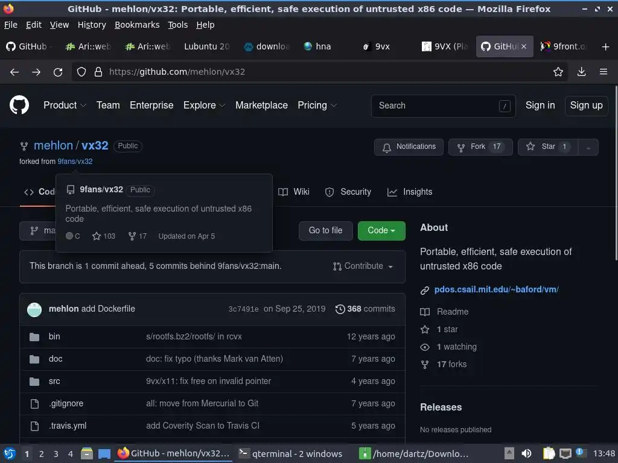Click the Notifications bell button

(409, 147)
